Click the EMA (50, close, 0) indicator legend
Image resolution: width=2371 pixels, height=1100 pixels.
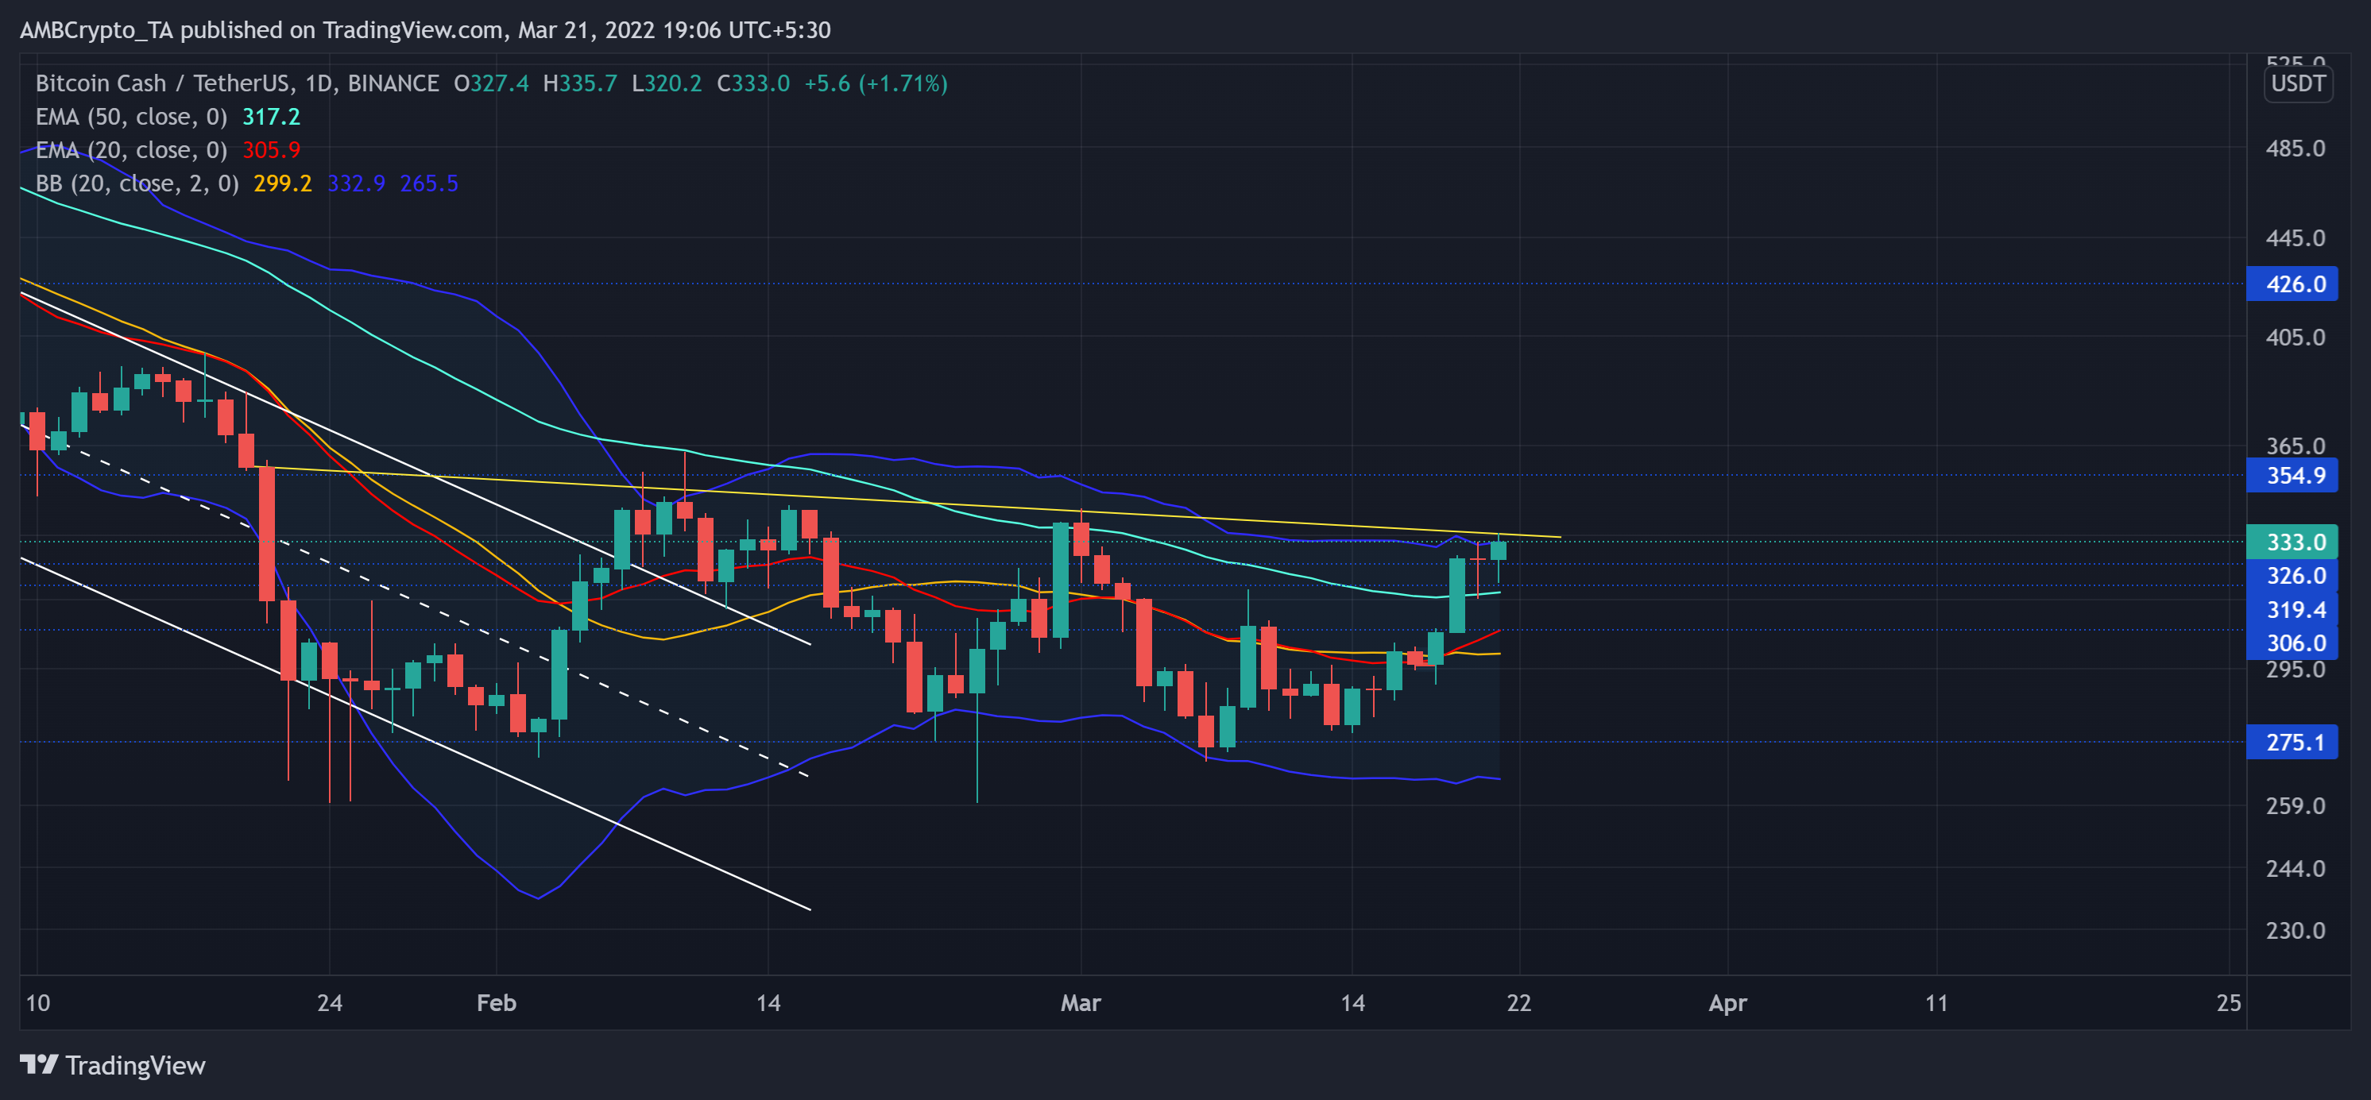[130, 117]
